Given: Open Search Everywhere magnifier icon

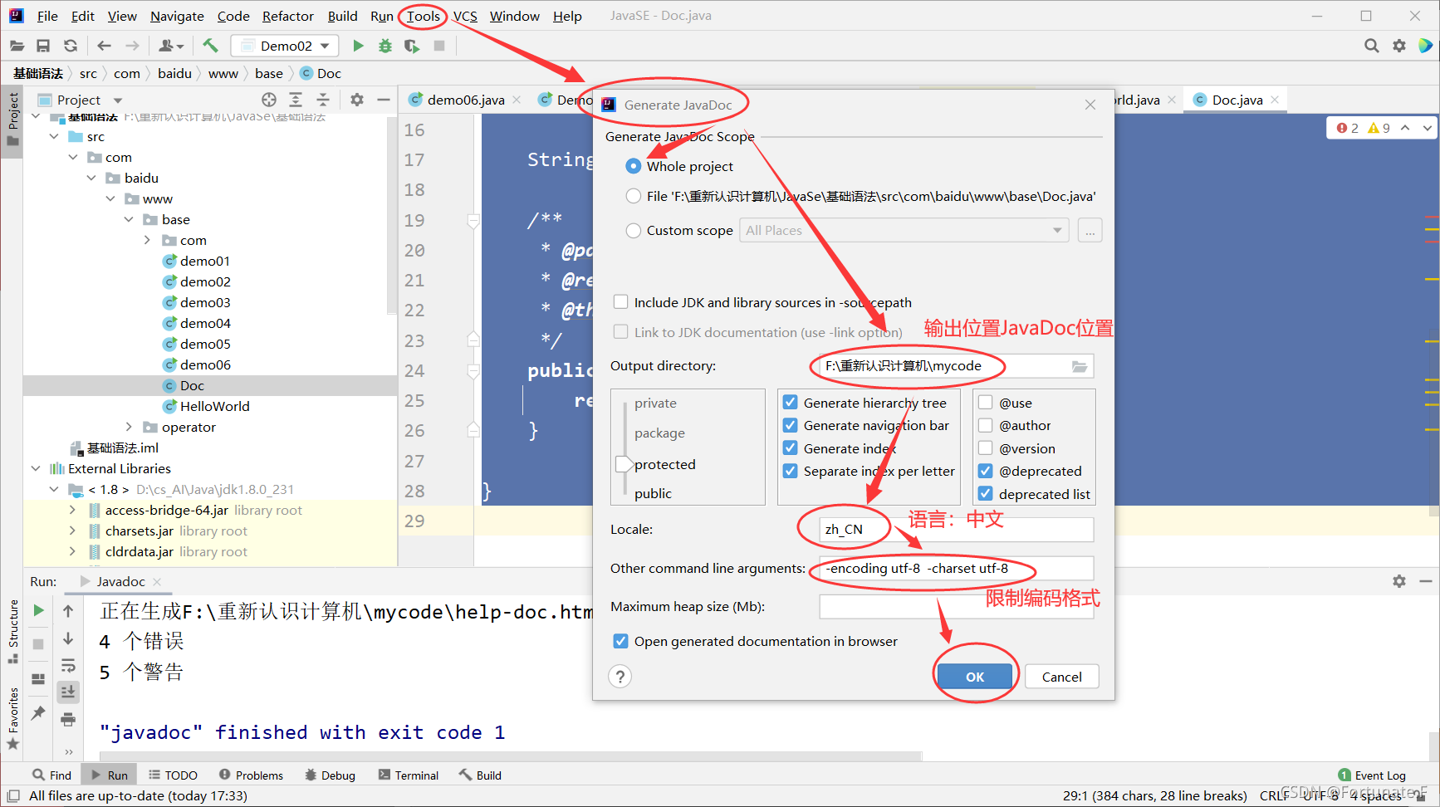Looking at the screenshot, I should [1372, 46].
